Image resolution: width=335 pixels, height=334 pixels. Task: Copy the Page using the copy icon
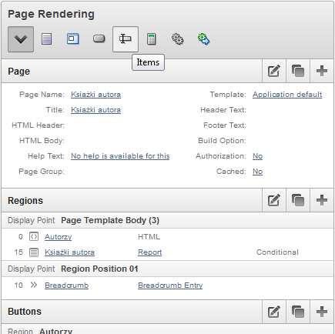(x=298, y=71)
